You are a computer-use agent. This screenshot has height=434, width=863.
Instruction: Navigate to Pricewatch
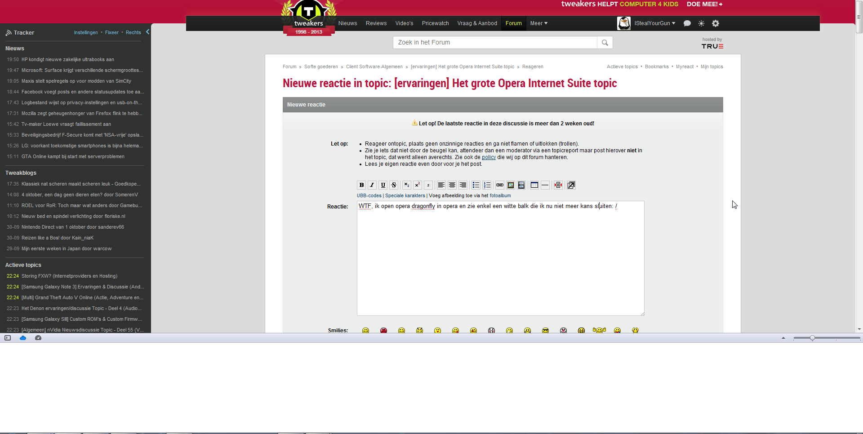point(435,23)
